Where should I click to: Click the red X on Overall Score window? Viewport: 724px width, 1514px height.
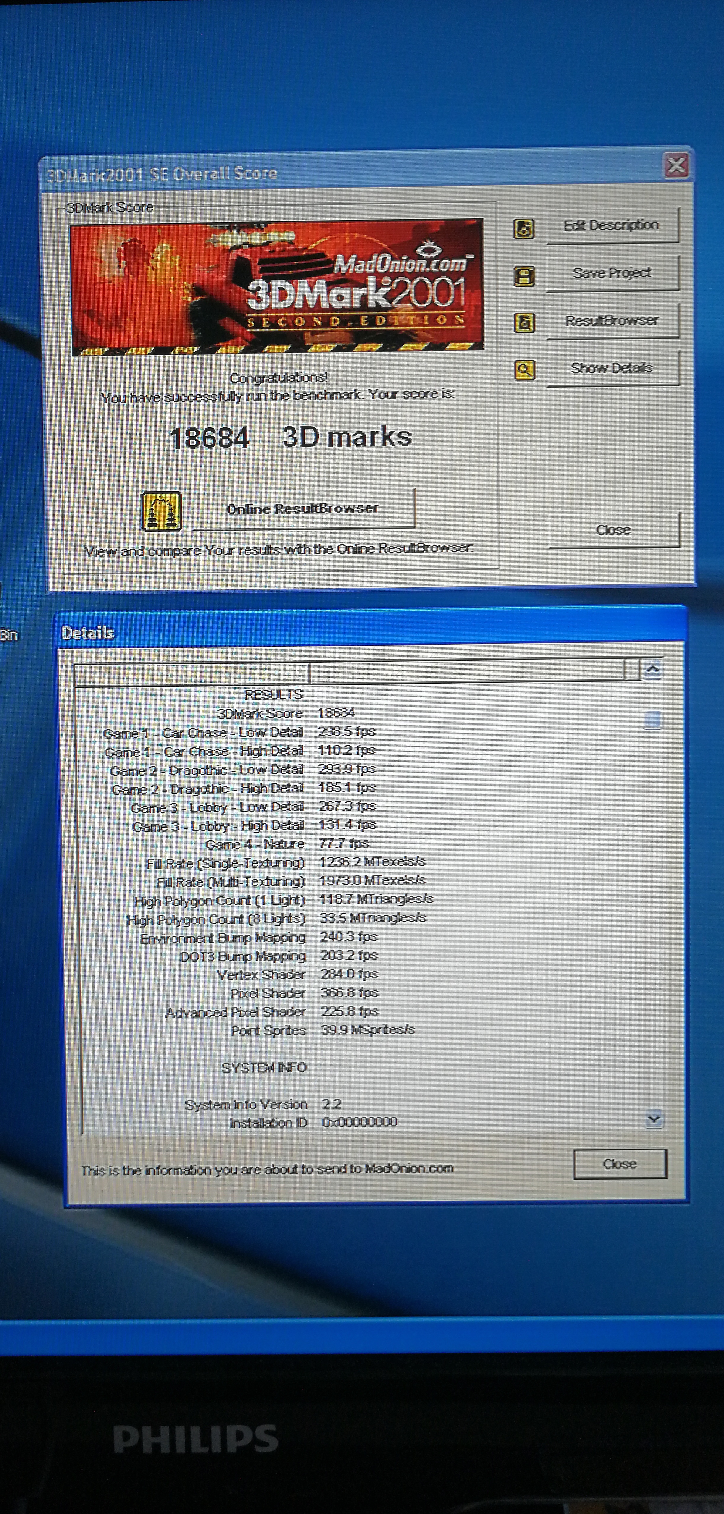pyautogui.click(x=676, y=165)
